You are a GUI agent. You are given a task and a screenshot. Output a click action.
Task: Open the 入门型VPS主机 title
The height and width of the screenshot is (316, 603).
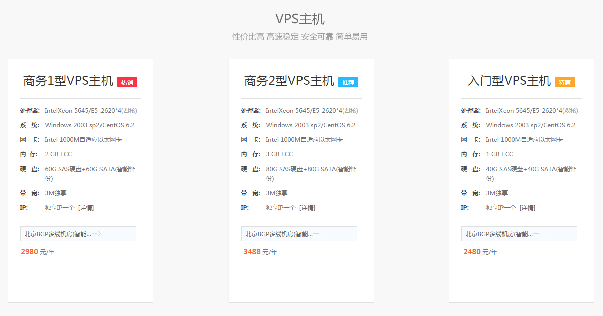(x=510, y=81)
